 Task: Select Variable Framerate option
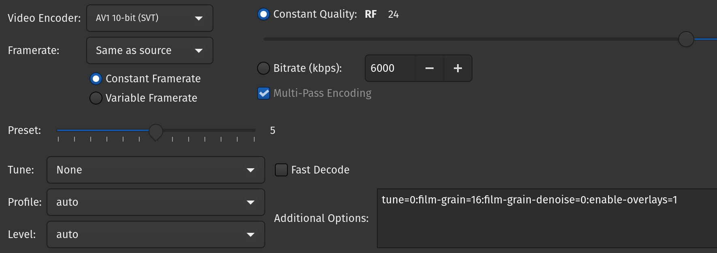[96, 98]
